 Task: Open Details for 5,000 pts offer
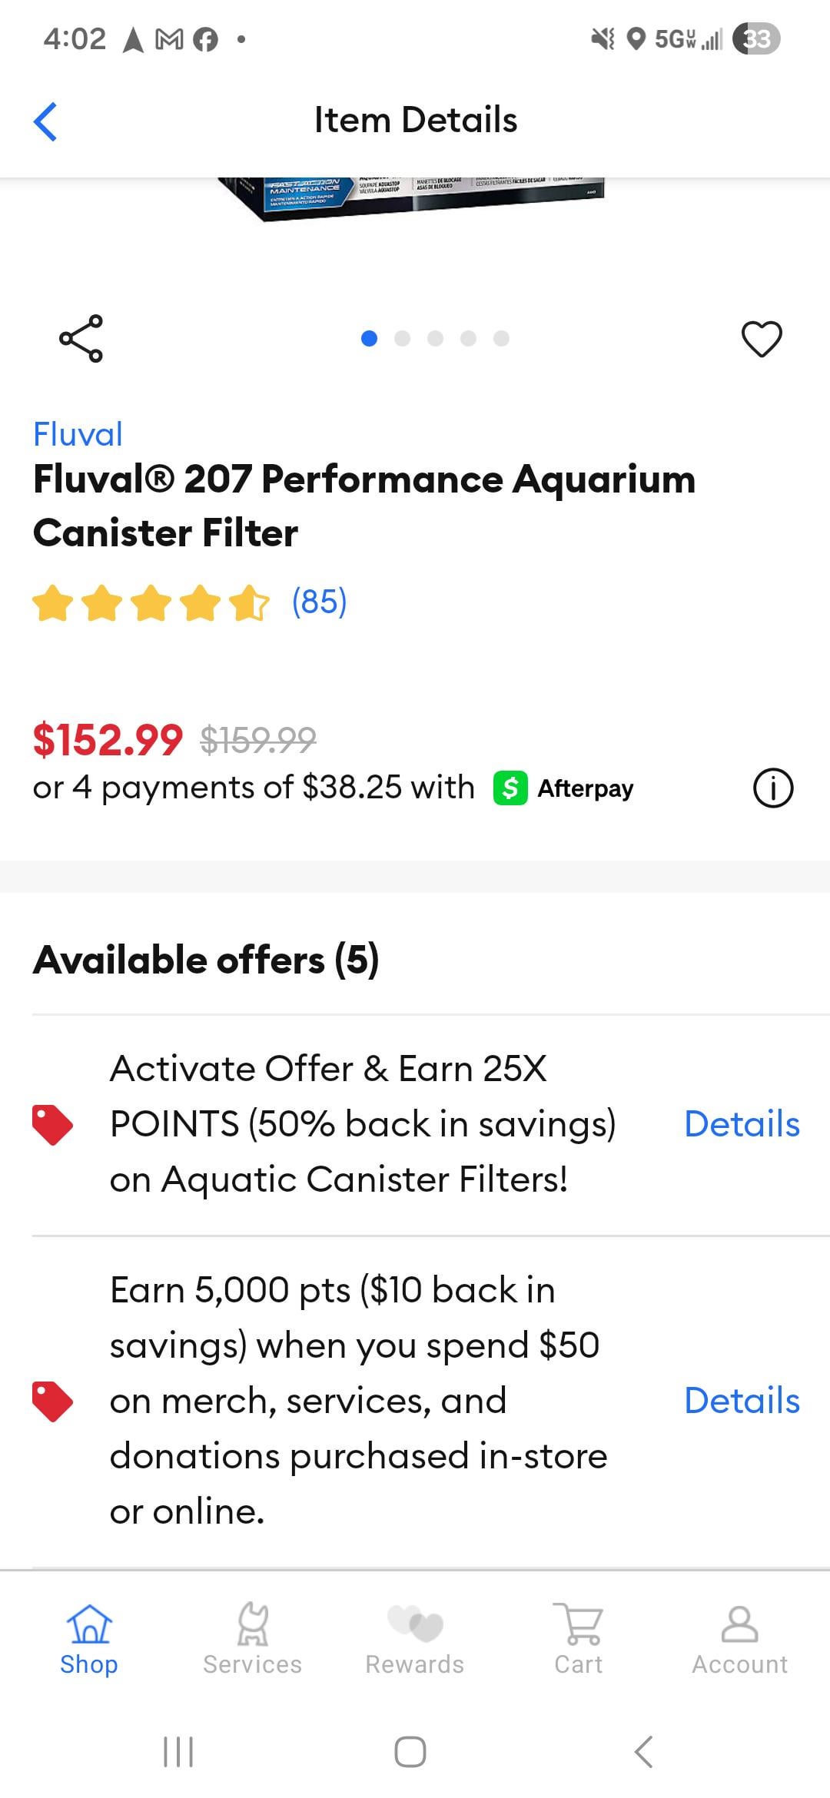pos(742,1401)
